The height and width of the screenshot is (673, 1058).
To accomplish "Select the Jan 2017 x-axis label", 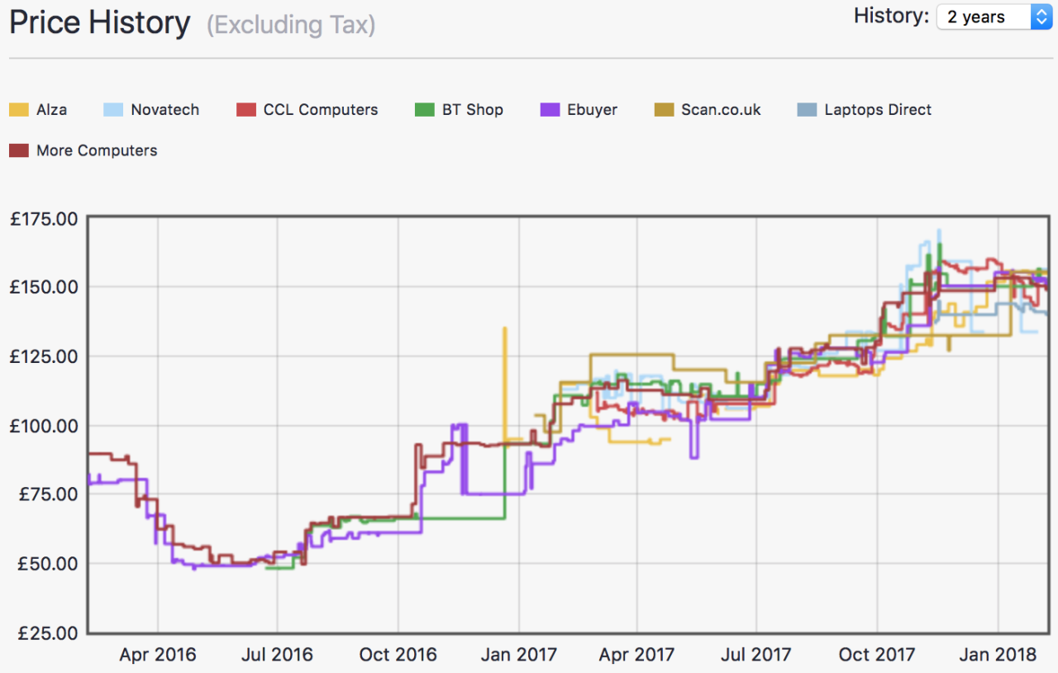I will [x=518, y=655].
